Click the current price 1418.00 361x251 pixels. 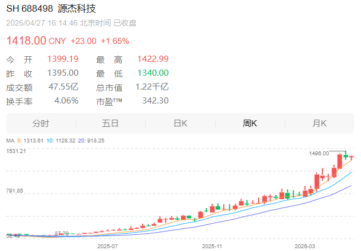(x=26, y=41)
